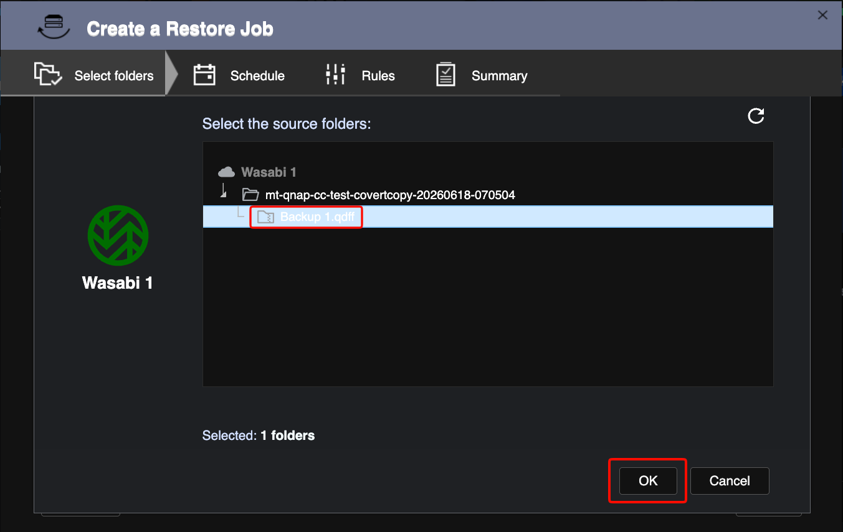Screen dimensions: 843x532
Task: Click the Backup 1.qdff archive folder icon
Action: point(266,217)
